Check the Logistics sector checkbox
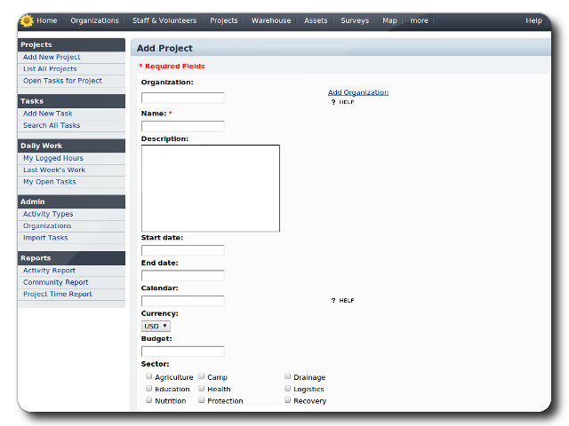The height and width of the screenshot is (426, 569). point(287,388)
